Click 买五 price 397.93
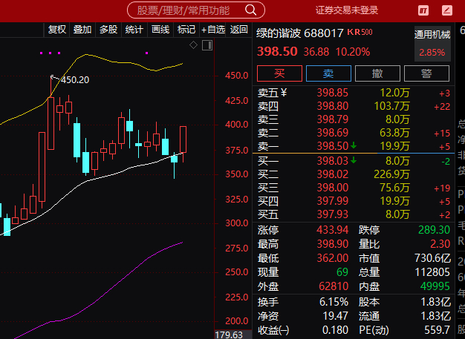Screen dimensions: 465x339 click(333, 214)
